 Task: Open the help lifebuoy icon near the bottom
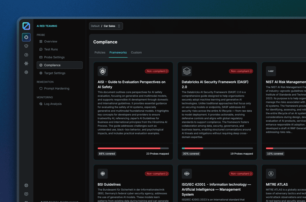[x=26, y=185]
